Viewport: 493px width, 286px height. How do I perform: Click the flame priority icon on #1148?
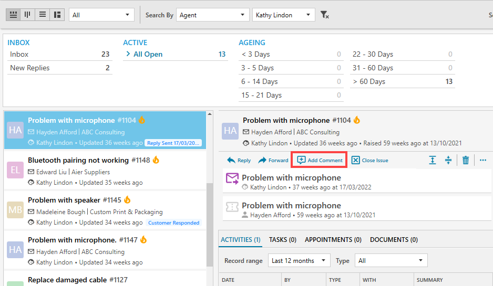156,160
